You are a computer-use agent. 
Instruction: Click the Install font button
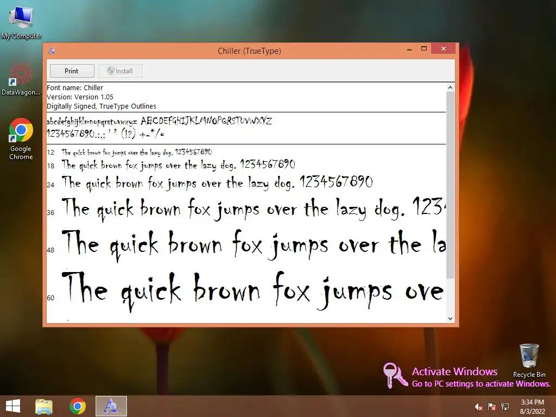coord(121,71)
